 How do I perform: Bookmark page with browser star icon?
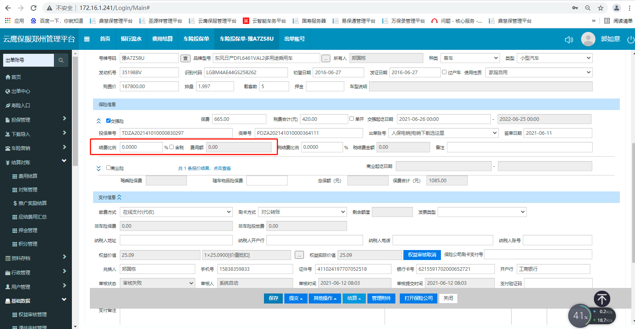coord(600,8)
